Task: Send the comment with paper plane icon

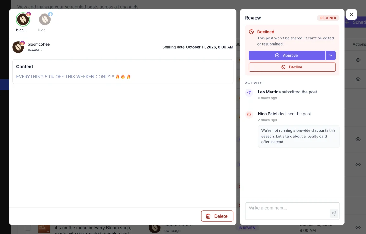Action: (x=334, y=214)
